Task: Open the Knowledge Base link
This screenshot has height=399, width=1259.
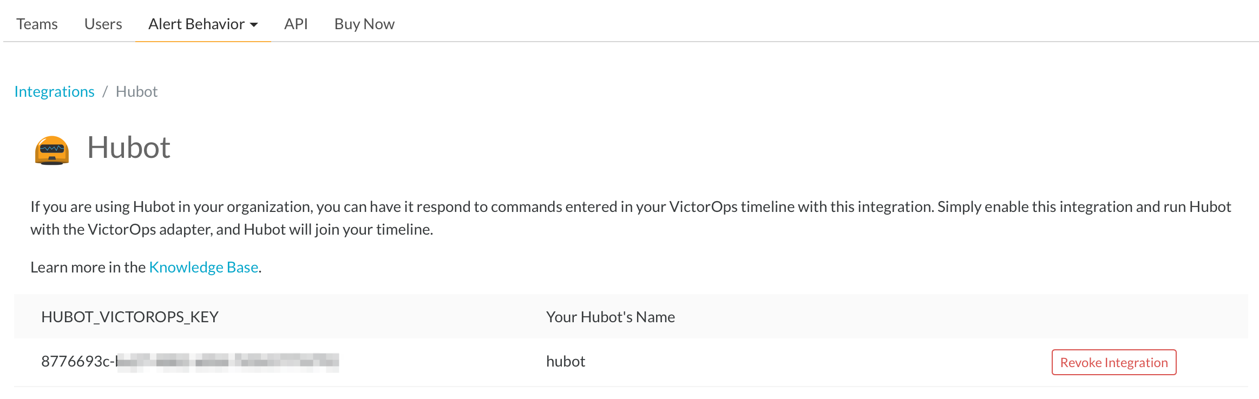Action: point(203,267)
